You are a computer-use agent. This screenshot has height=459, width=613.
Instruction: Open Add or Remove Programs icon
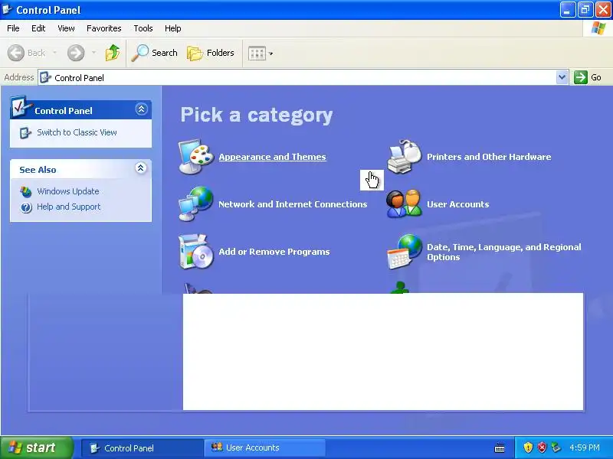196,252
